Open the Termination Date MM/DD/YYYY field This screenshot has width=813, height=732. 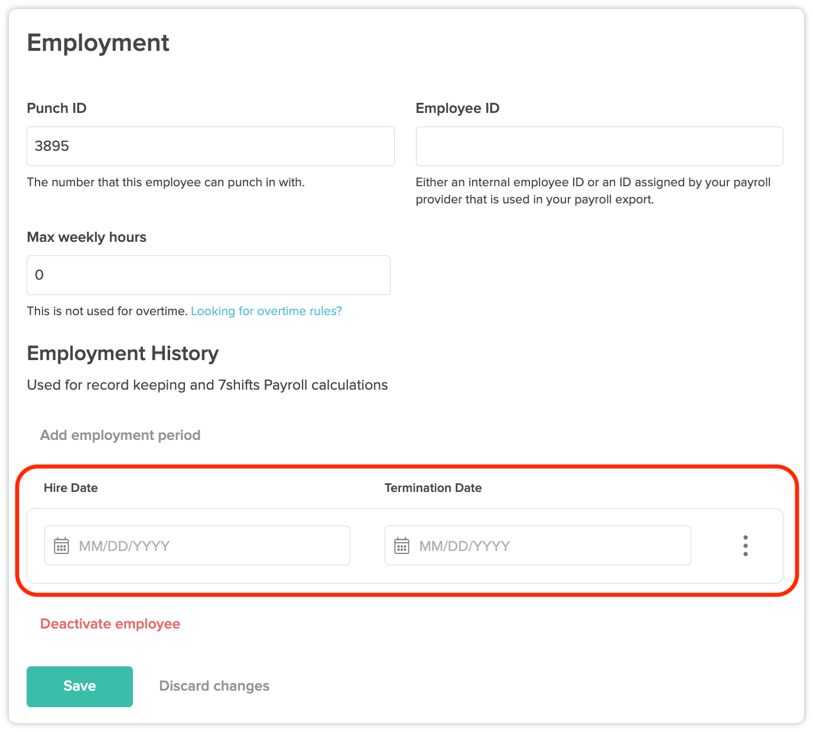[538, 545]
